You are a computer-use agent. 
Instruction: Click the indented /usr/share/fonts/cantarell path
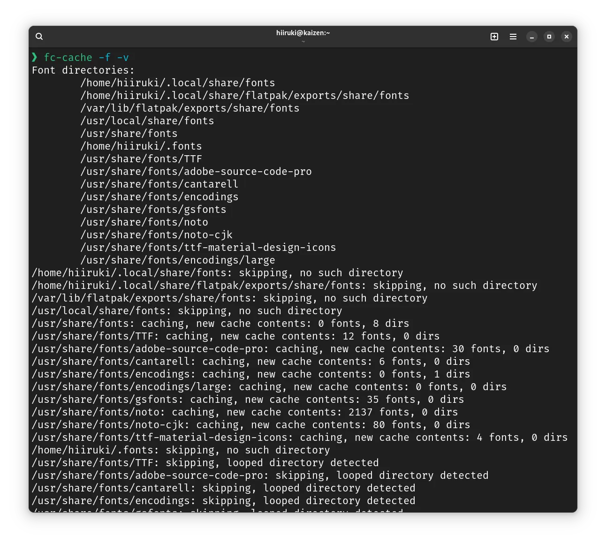[159, 184]
